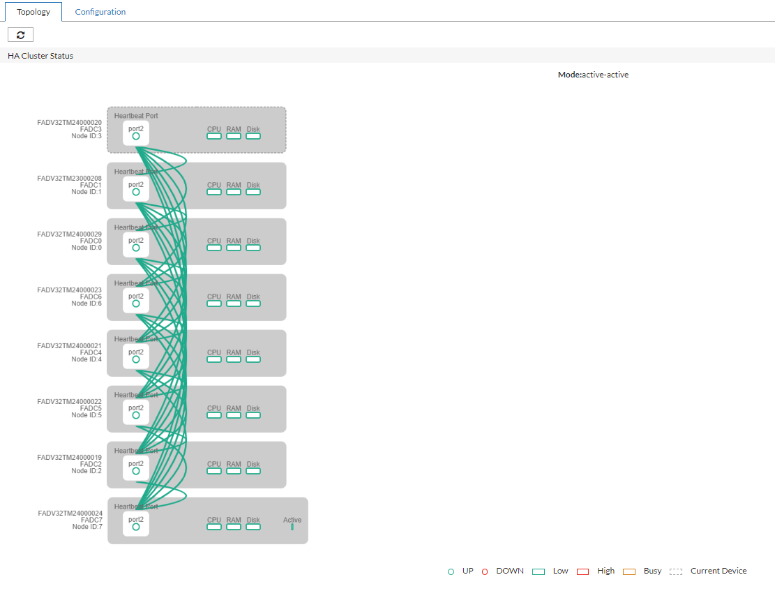This screenshot has height=591, width=775.
Task: Click the FADV32TM23000208 serial label
Action: point(69,179)
